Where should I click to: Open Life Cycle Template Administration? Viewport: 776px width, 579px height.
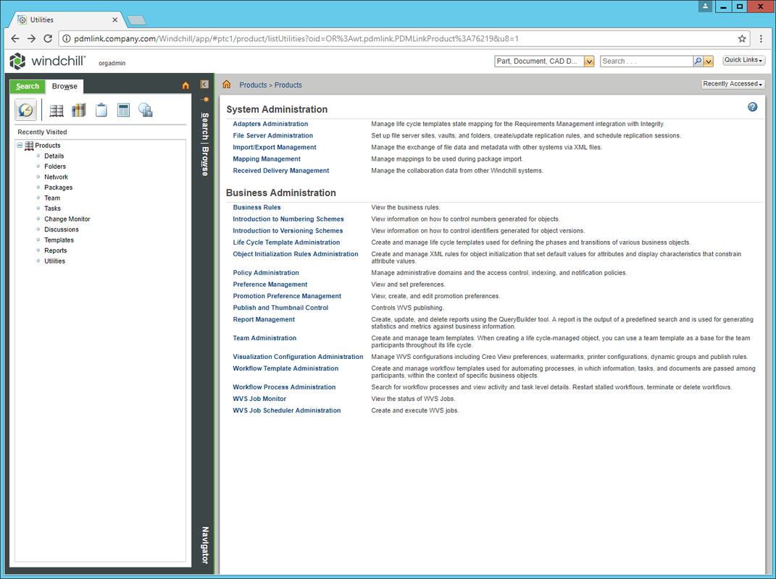286,242
